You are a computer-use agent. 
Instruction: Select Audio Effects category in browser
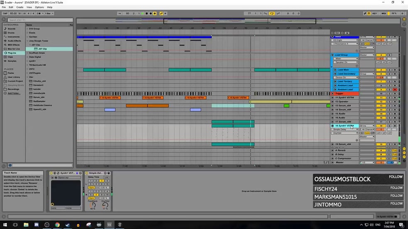tap(15, 41)
